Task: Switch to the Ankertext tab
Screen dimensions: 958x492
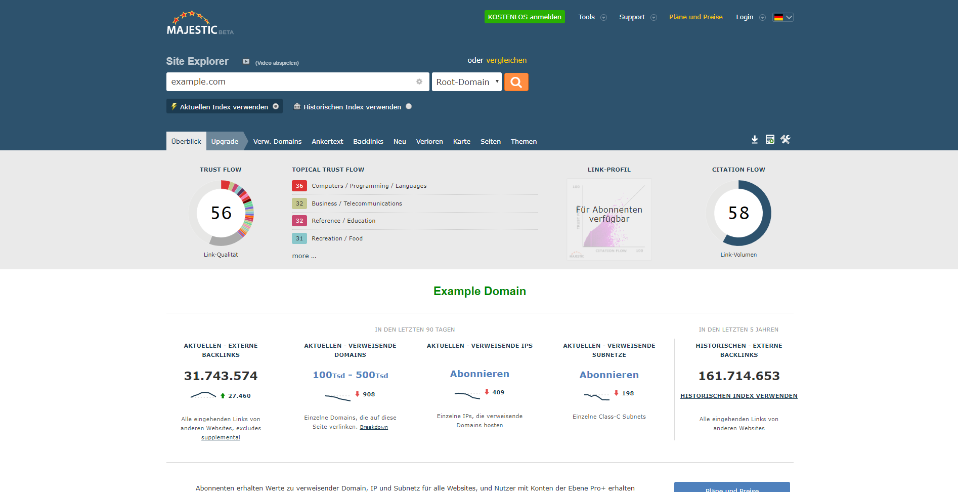Action: (x=327, y=141)
